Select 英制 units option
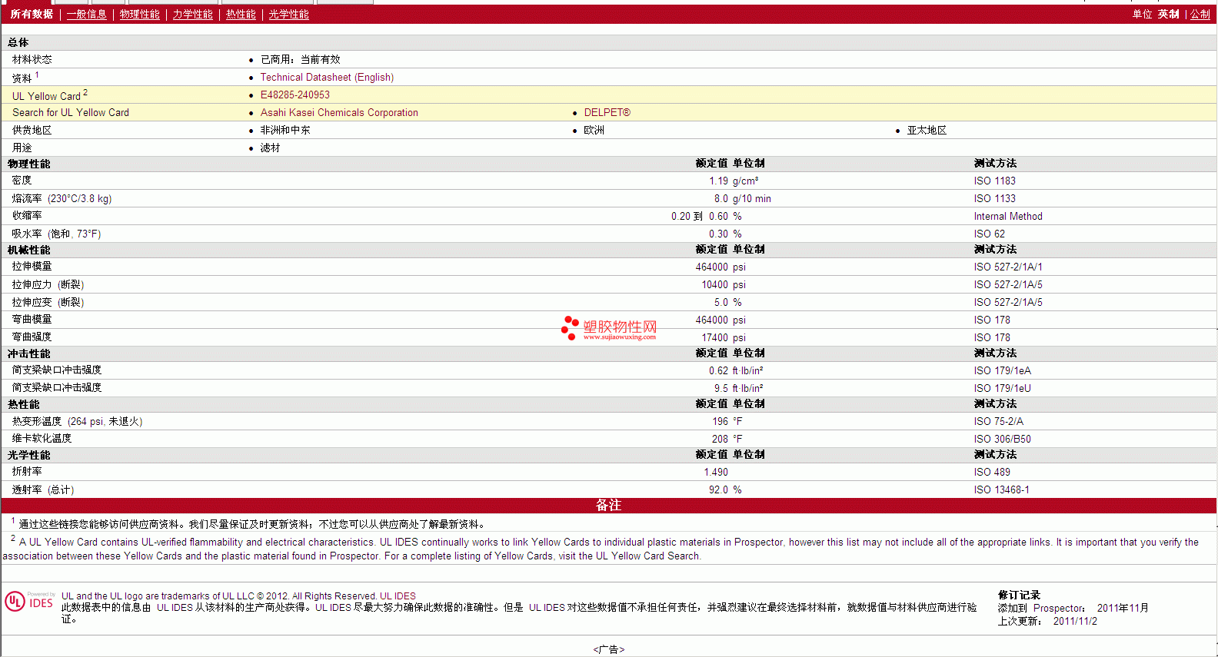Screen dimensions: 1218x657 (1168, 15)
